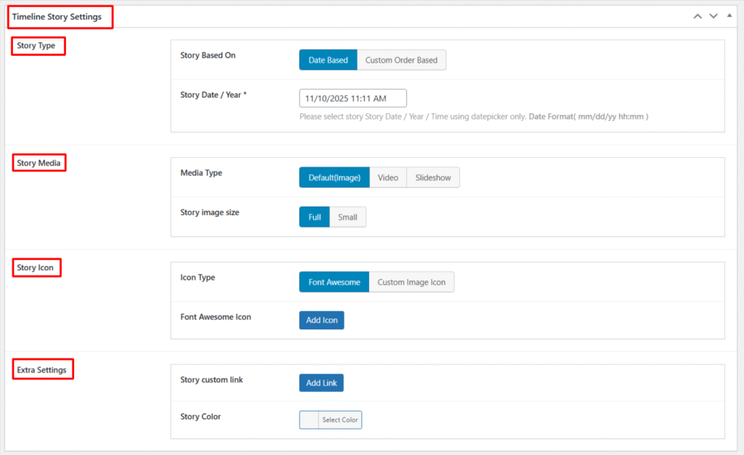This screenshot has height=455, width=744.
Task: Click Add Link for story custom link
Action: (x=320, y=382)
